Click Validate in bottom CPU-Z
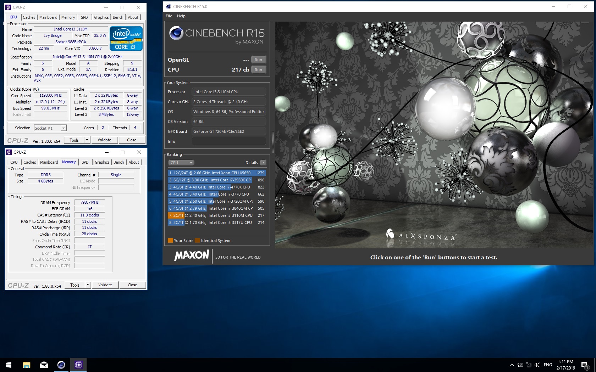Screen dimensions: 596x372 [x=105, y=285]
